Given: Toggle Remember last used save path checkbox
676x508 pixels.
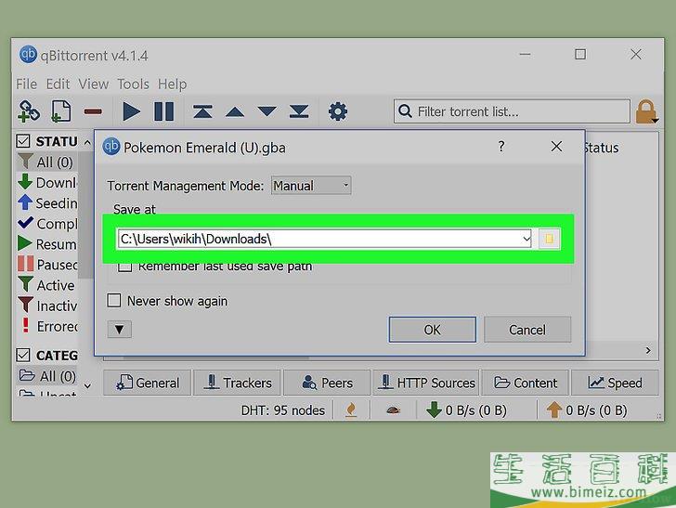Looking at the screenshot, I should coord(125,267).
